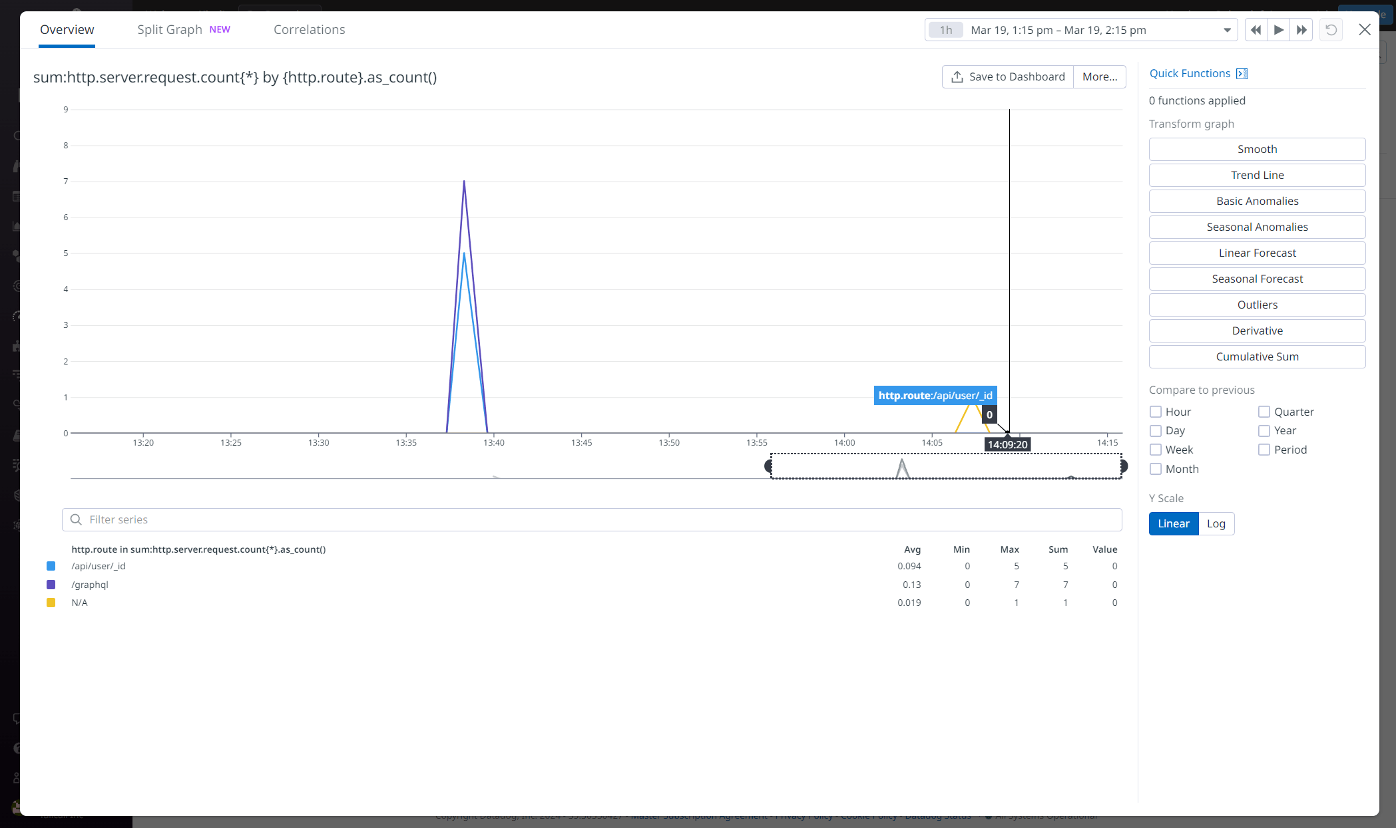The width and height of the screenshot is (1396, 828).
Task: Click the circular reset time icon
Action: (1331, 29)
